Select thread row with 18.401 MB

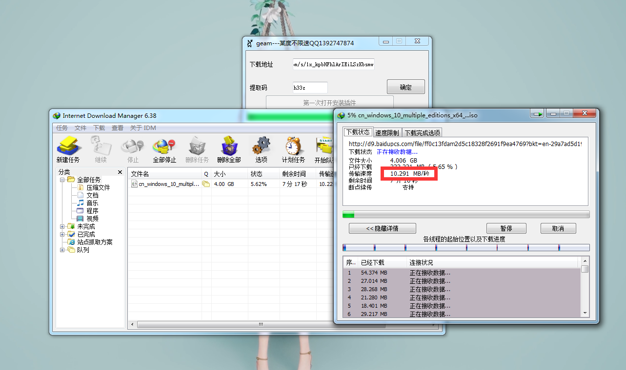click(x=462, y=306)
